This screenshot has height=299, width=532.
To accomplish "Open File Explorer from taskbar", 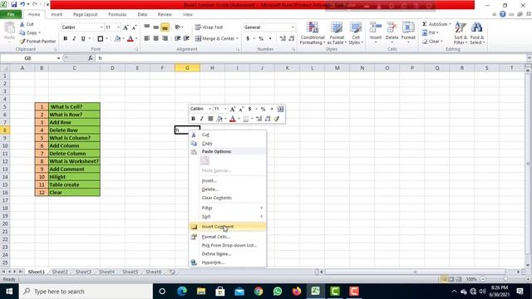I will (x=201, y=292).
